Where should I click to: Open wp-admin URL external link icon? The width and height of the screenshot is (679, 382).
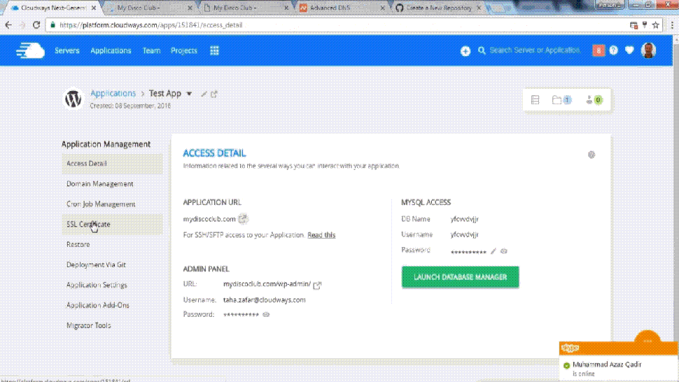(317, 285)
